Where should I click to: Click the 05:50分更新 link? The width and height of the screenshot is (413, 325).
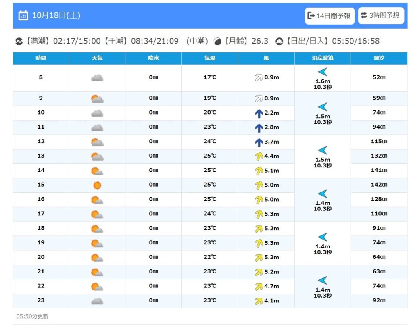(x=32, y=317)
